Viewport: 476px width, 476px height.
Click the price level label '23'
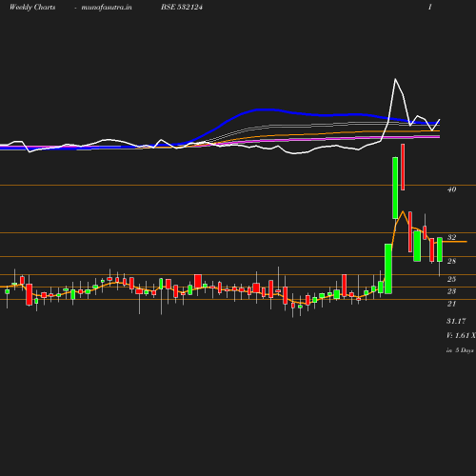pos(451,291)
